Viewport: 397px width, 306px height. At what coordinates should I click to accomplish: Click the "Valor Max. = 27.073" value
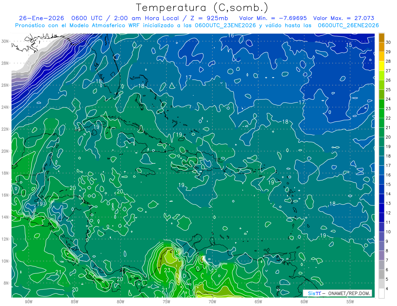tap(343, 18)
